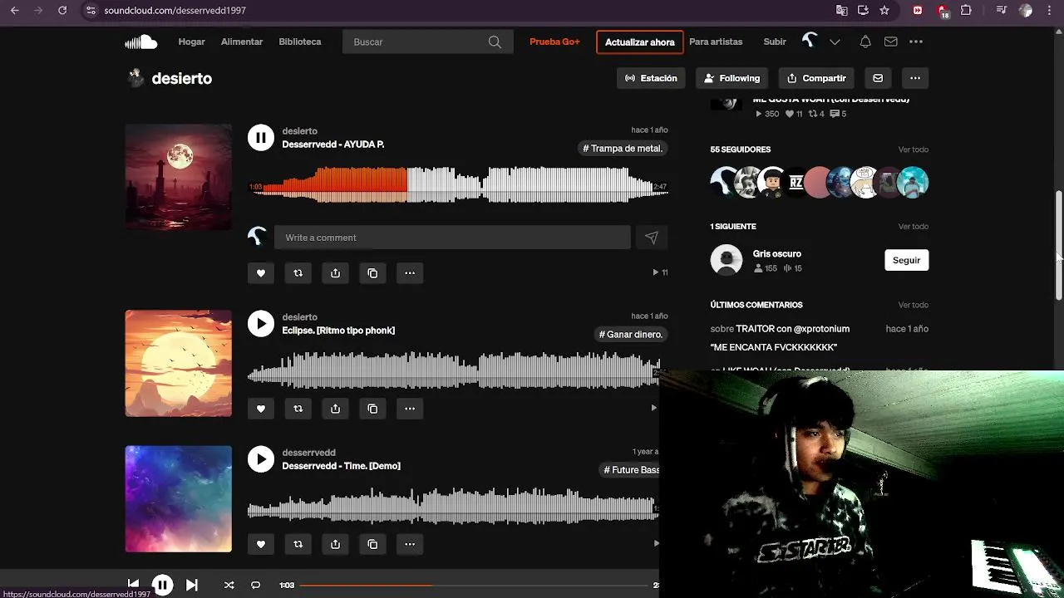Share the AYUDA P. track
The image size is (1064, 598).
(x=335, y=273)
